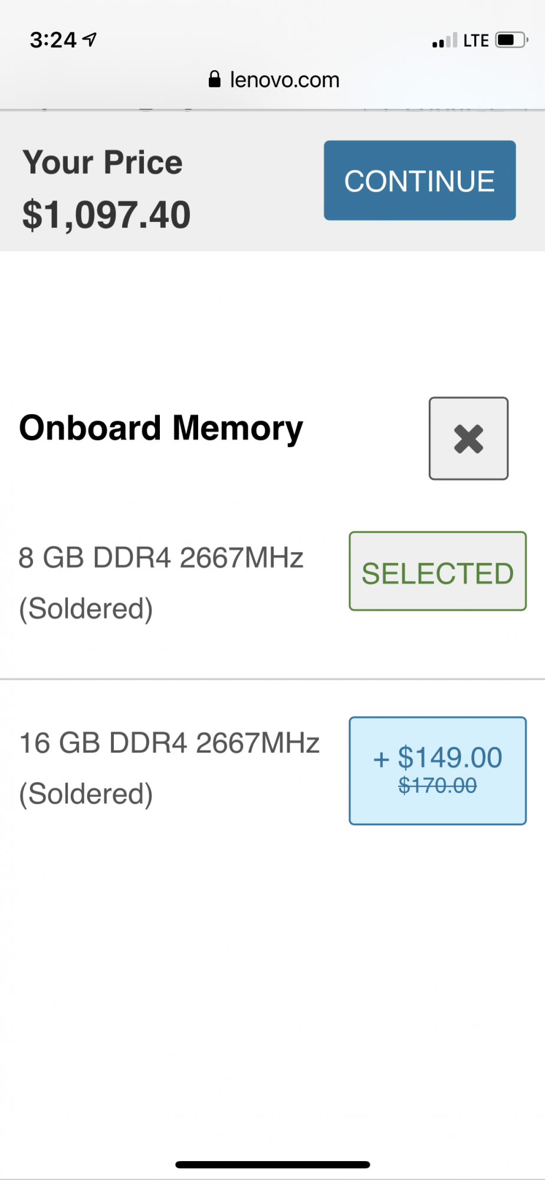Tap (Soldered) text under 8 GB option
This screenshot has width=545, height=1180.
[x=86, y=608]
